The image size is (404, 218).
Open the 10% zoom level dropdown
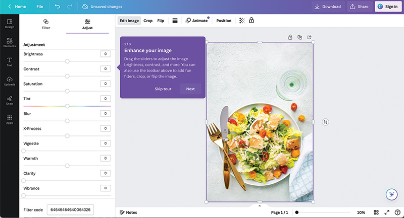pos(361,212)
